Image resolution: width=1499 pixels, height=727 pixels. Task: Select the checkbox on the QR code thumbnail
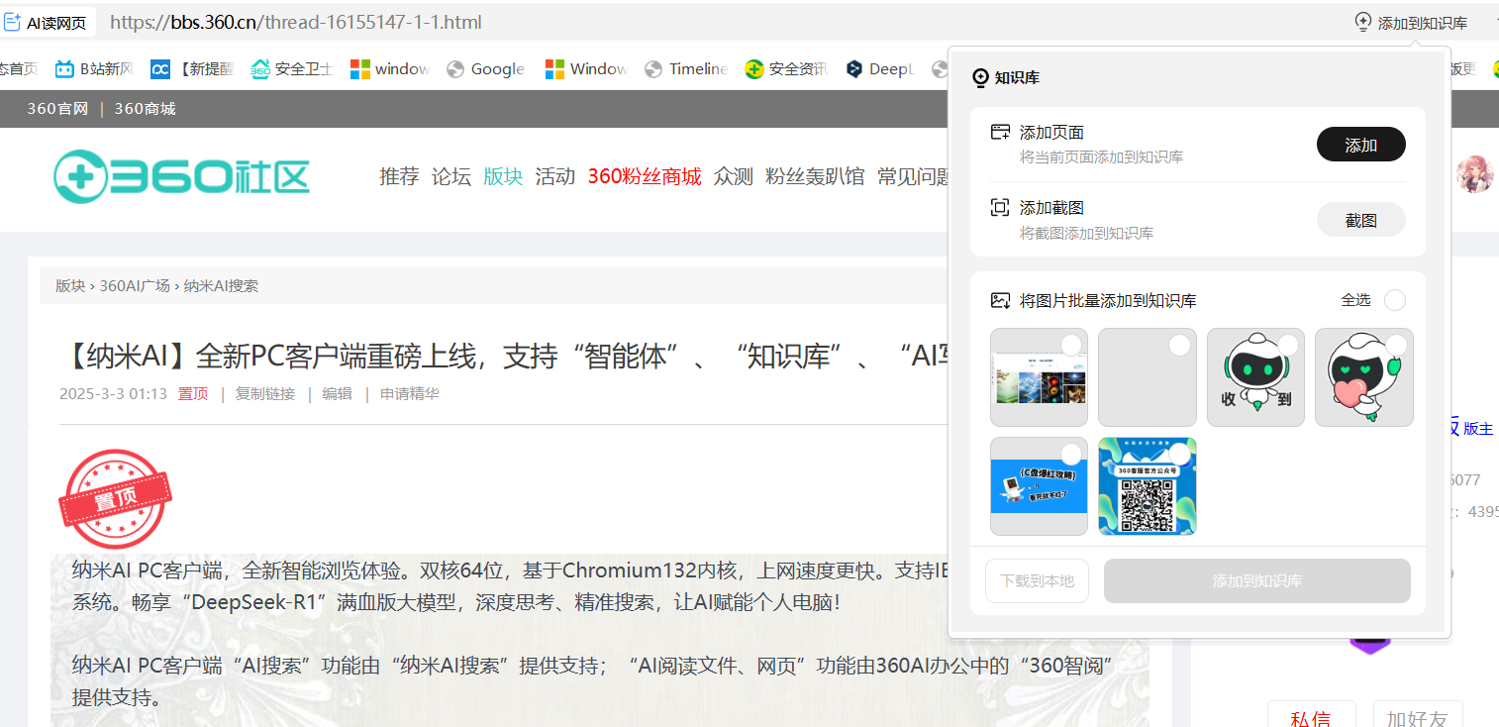coord(1179,454)
